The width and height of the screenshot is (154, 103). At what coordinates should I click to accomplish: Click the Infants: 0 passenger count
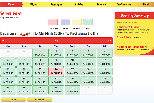[x=144, y=50]
